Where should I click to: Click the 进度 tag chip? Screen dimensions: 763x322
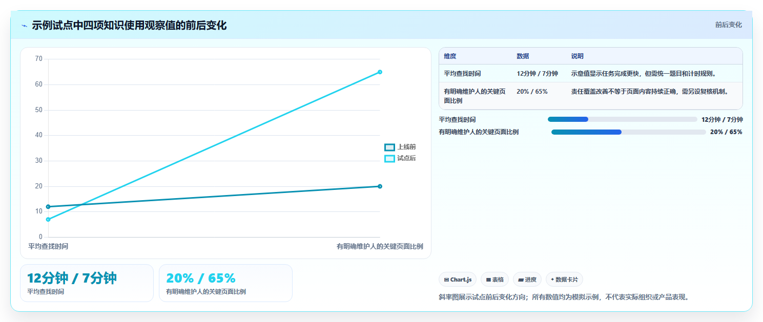tap(527, 280)
